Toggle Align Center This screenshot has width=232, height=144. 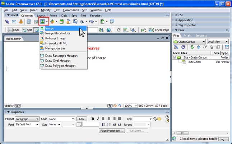pos(109,119)
